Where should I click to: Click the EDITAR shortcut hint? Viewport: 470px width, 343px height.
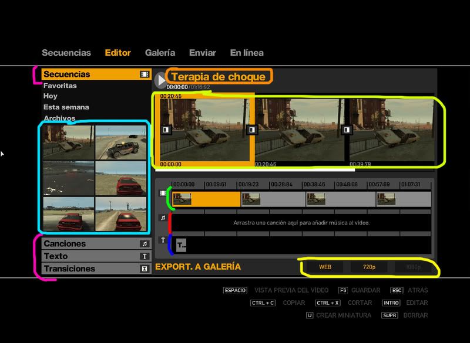pos(405,303)
